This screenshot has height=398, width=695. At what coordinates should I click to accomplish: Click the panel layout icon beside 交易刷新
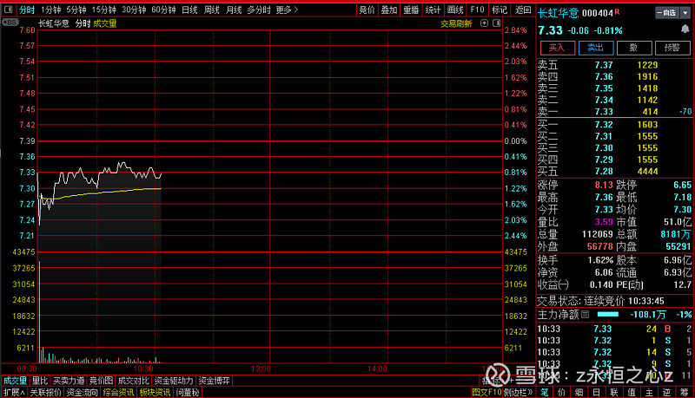pos(496,23)
